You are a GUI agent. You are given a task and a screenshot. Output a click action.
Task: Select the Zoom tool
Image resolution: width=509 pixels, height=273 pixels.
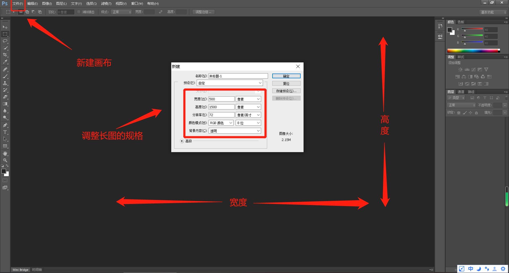click(x=5, y=160)
